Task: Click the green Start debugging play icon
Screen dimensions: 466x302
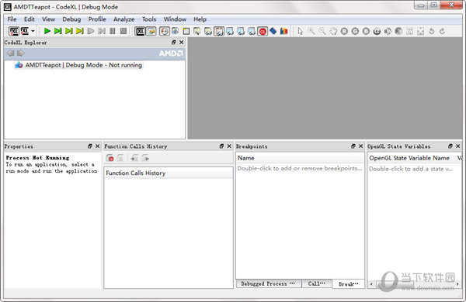Action: tap(47, 31)
